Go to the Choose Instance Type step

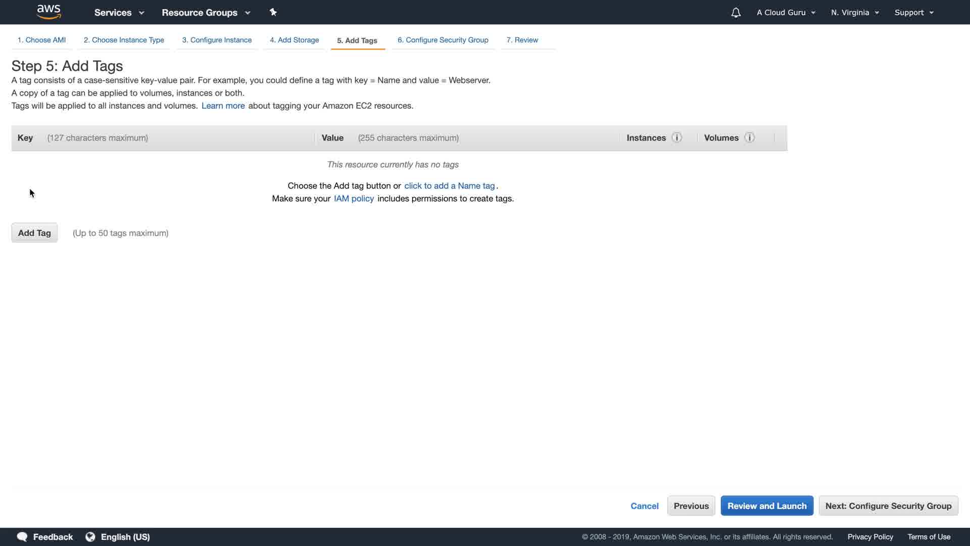(124, 40)
